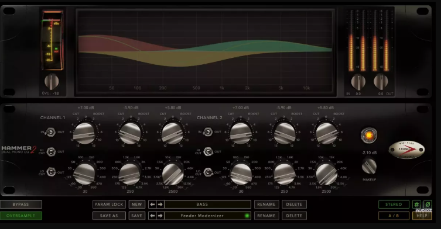441x229 pixels.
Task: Click the PARAM LOCK button
Action: click(109, 204)
